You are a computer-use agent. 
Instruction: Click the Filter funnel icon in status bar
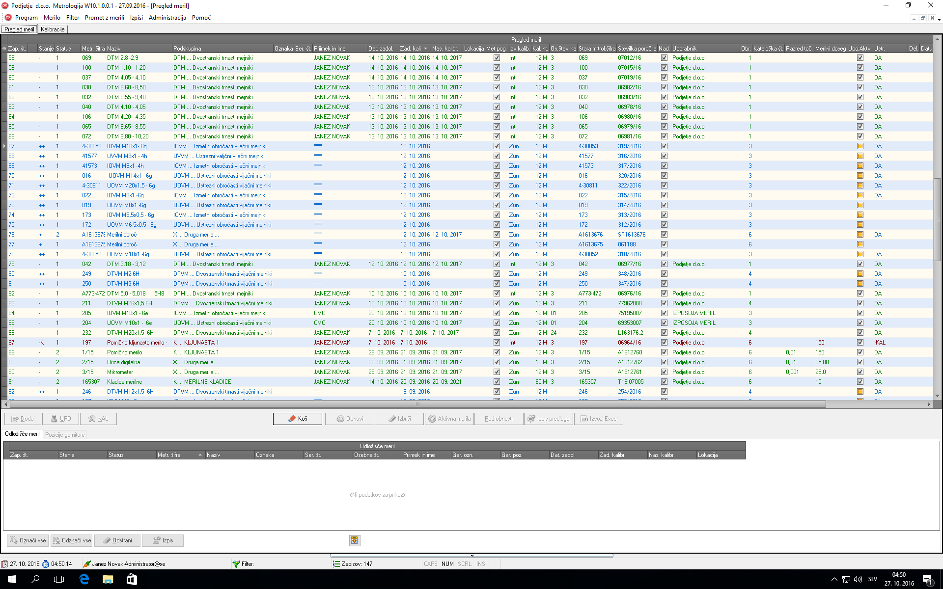[x=236, y=564]
